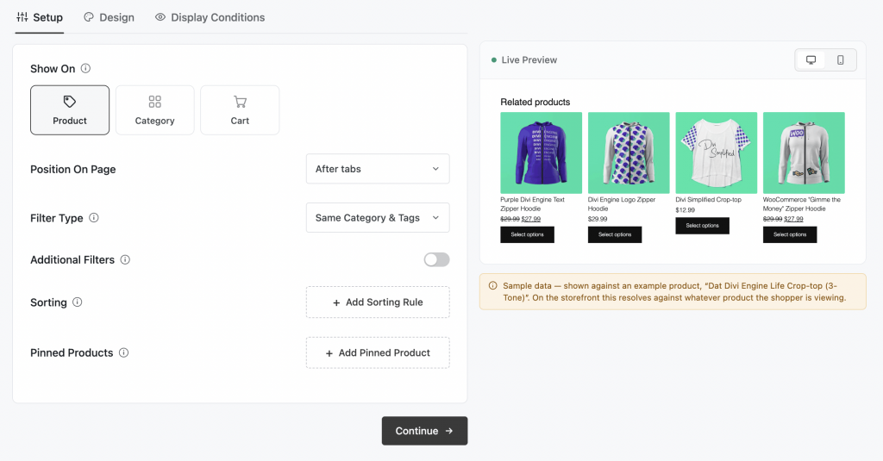Image resolution: width=883 pixels, height=461 pixels.
Task: Click Select options under Divi Simplified Crop-top
Action: click(702, 226)
